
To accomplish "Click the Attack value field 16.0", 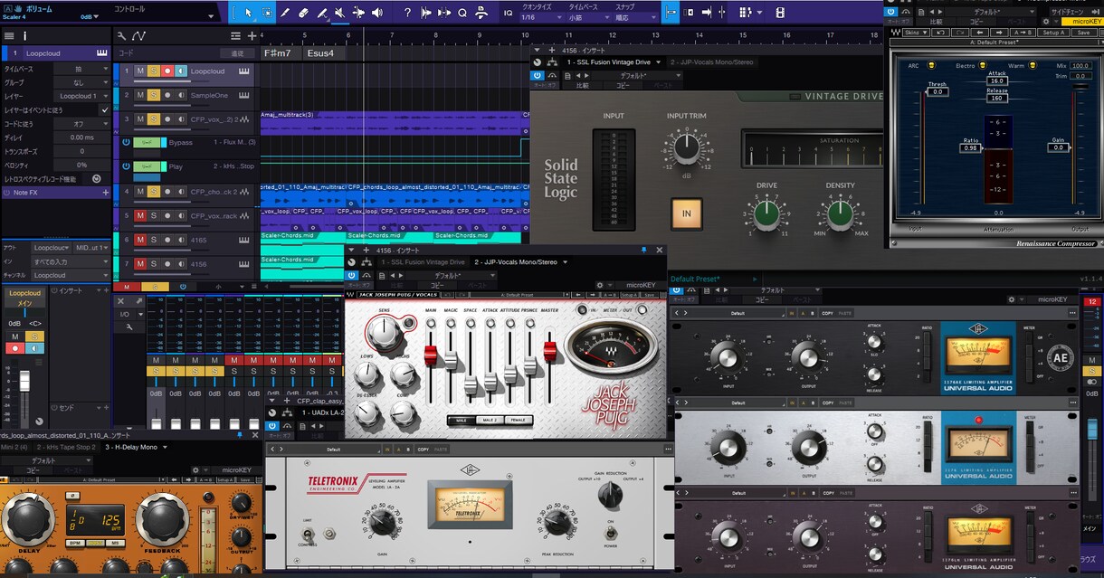I will tap(997, 81).
